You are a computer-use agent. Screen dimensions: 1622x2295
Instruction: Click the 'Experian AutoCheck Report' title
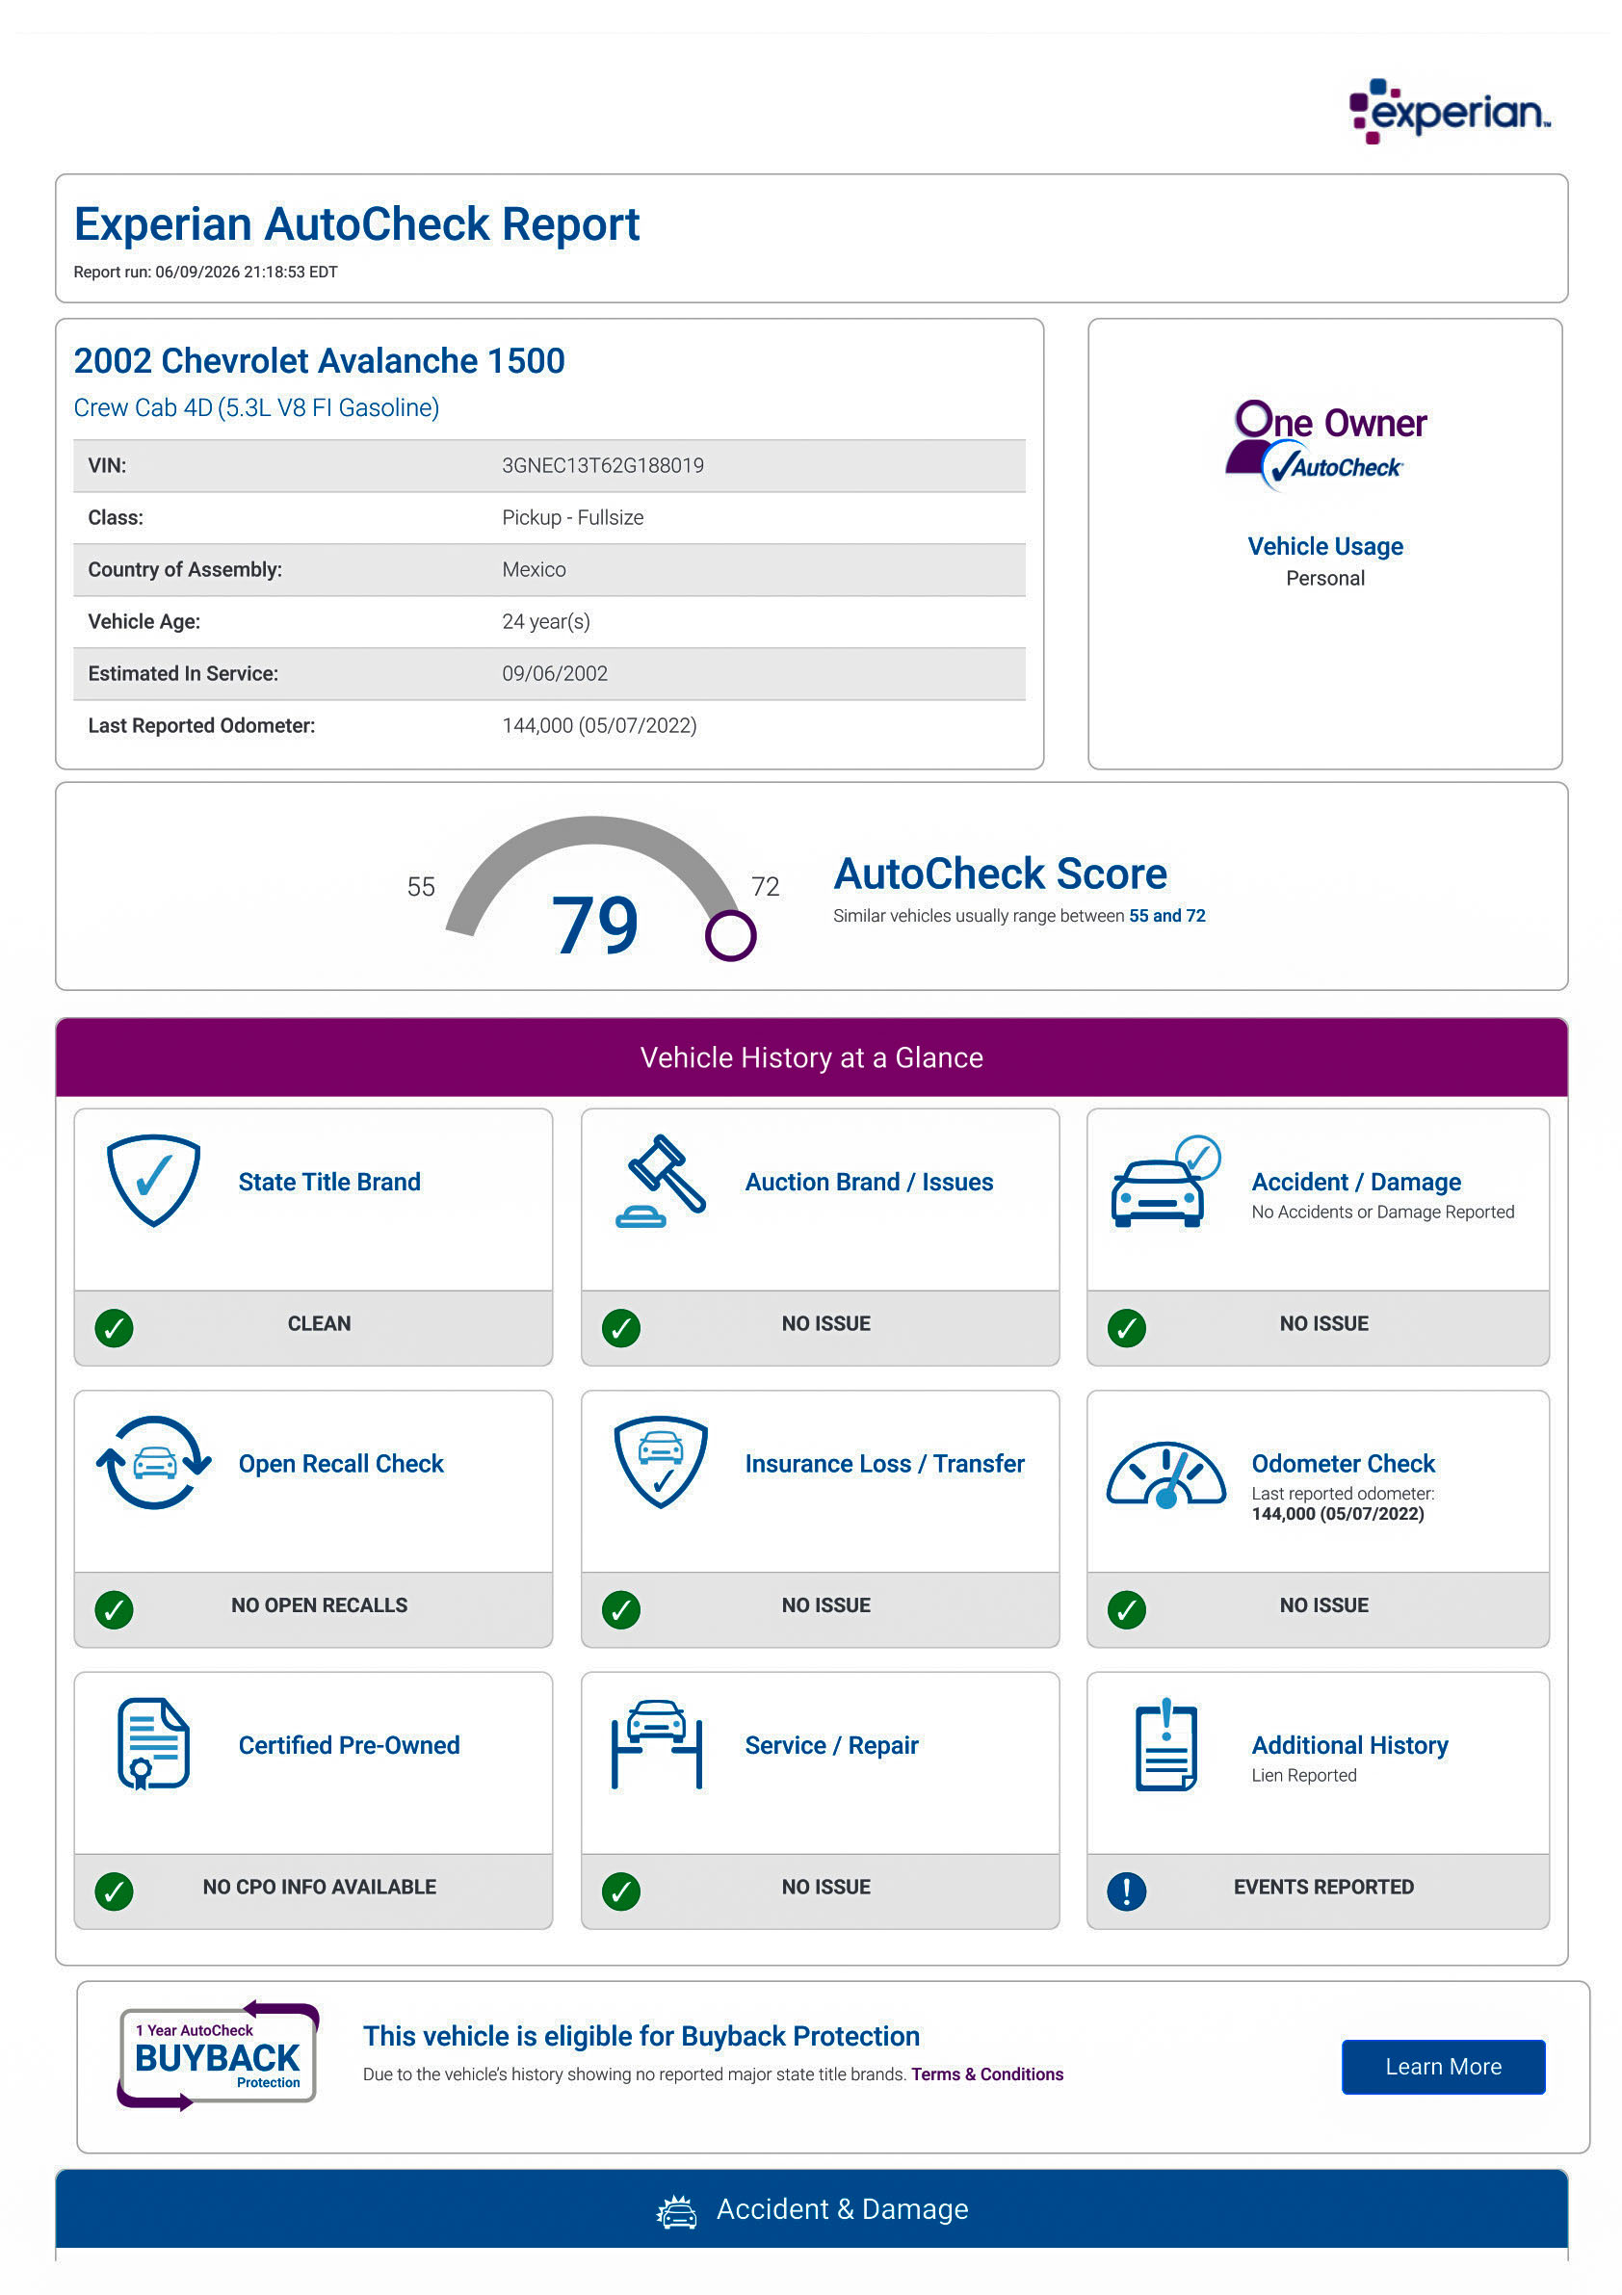[x=356, y=223]
